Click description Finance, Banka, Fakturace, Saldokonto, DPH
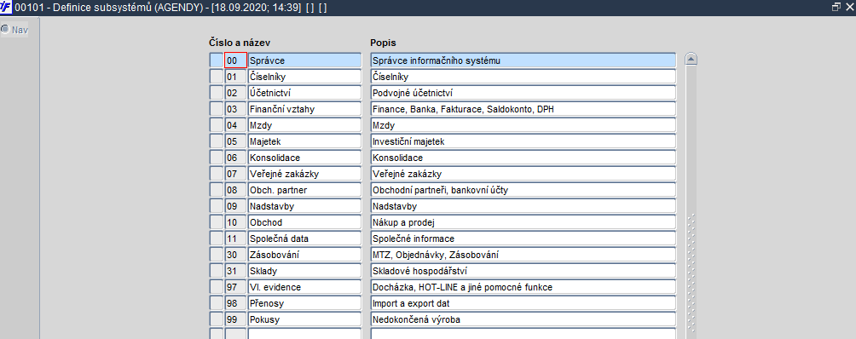Viewport: 856px width, 339px height. (x=523, y=109)
